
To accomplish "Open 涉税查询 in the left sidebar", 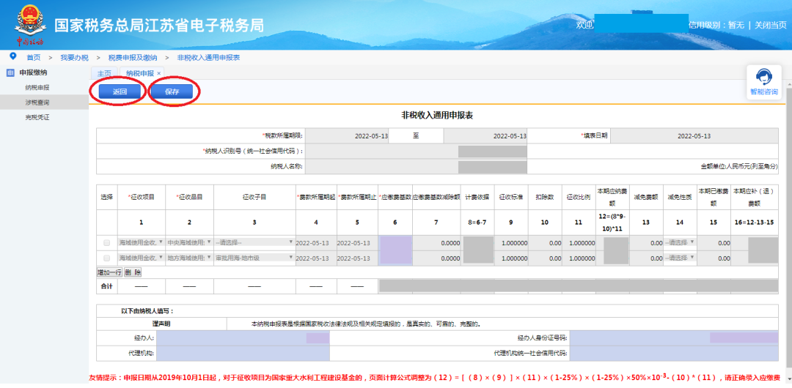I will click(x=37, y=102).
